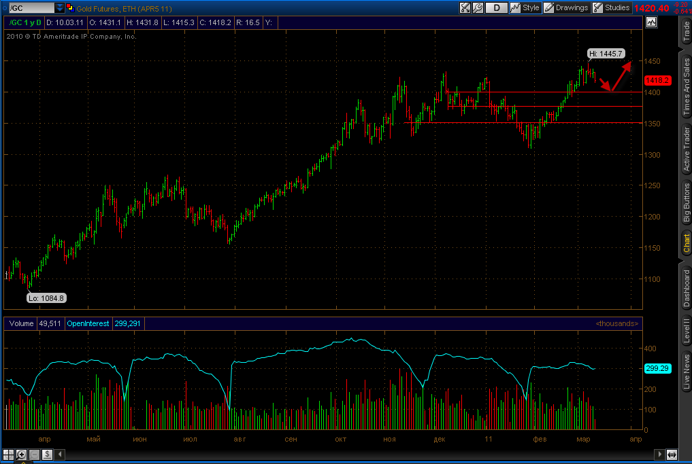Toggle the dollar sign price-axis button
Viewport: 692px width, 464px height.
coord(47,454)
